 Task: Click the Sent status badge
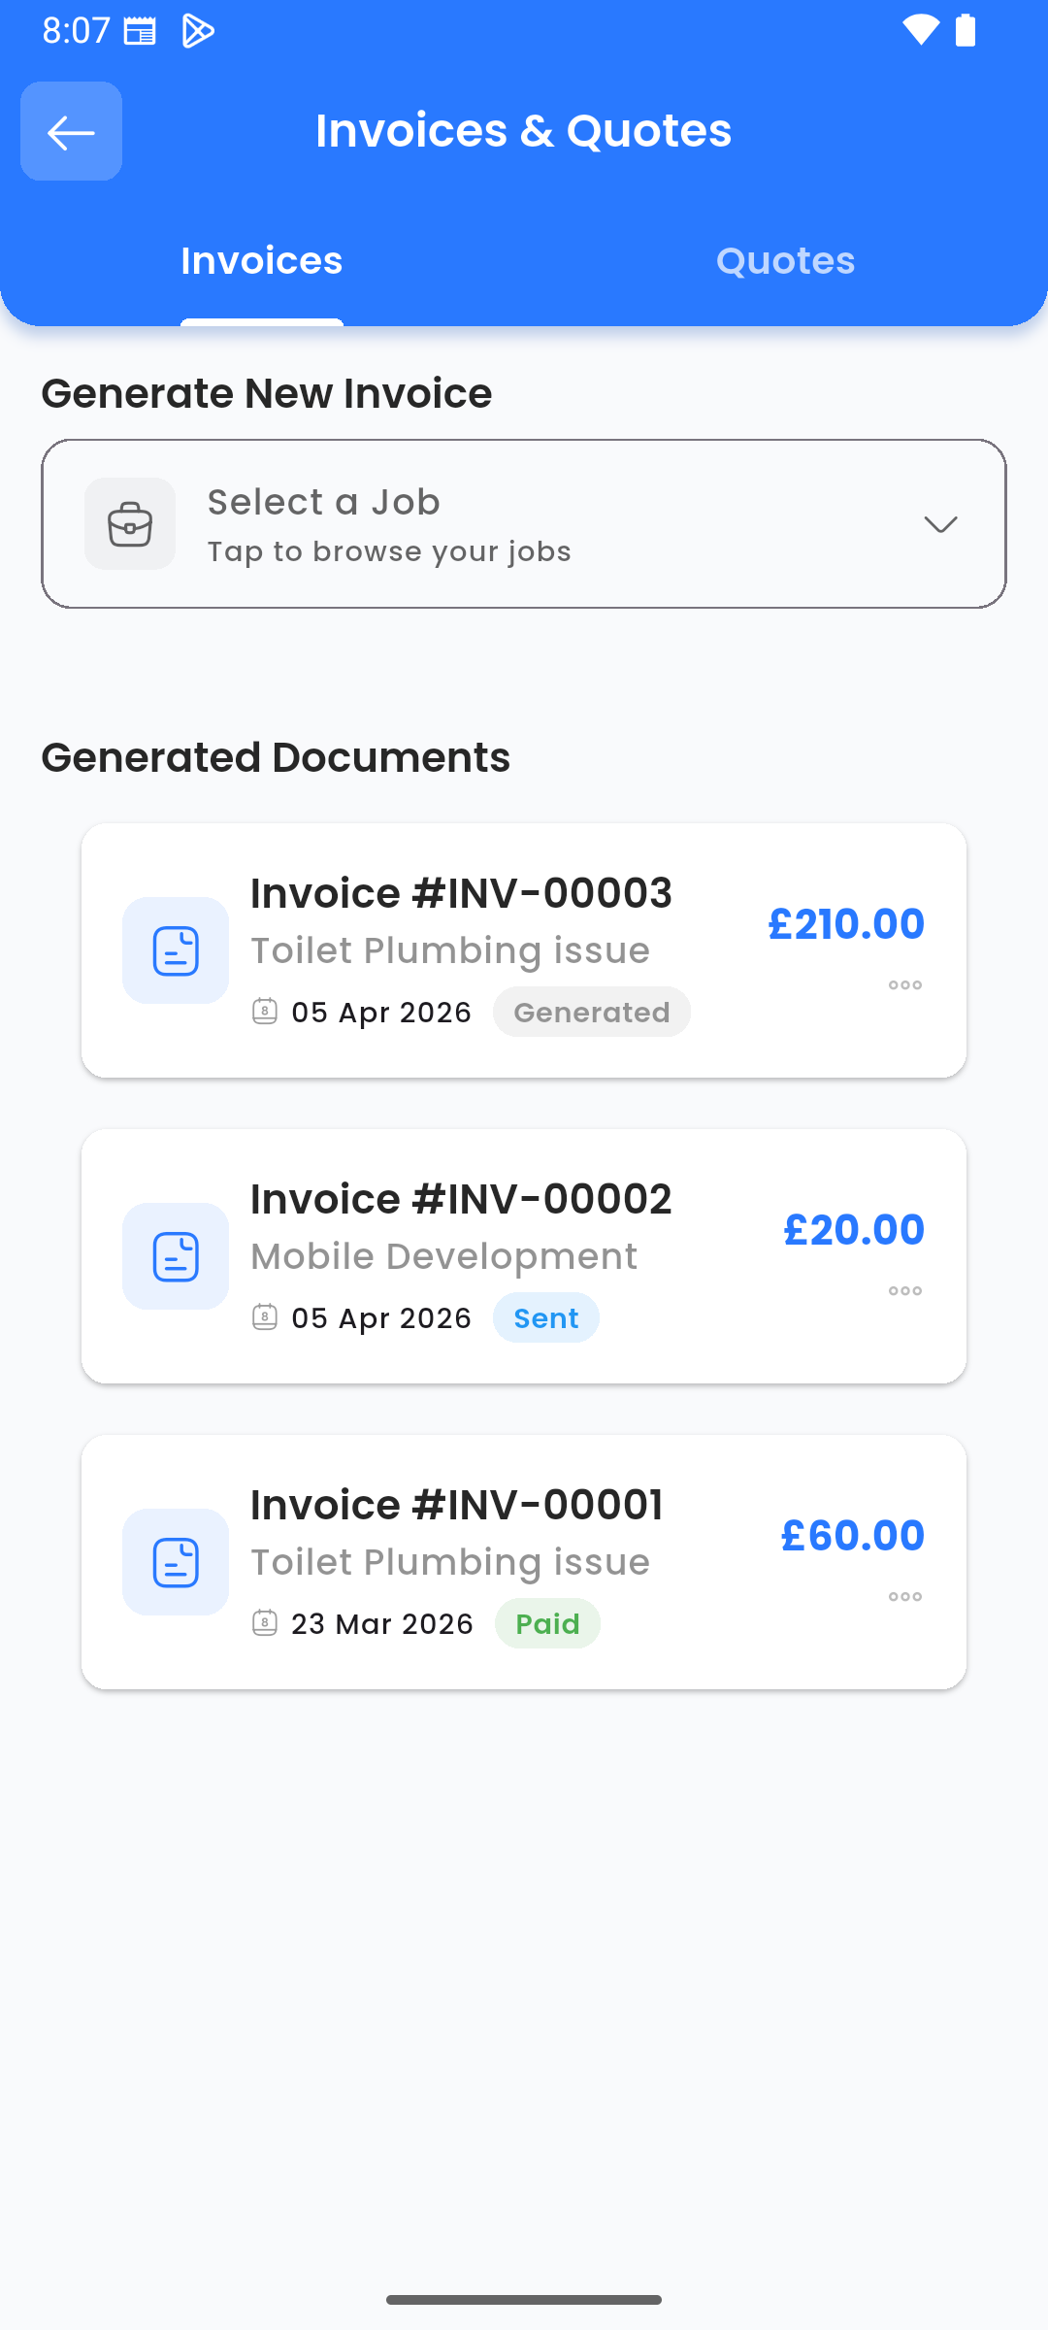point(546,1318)
